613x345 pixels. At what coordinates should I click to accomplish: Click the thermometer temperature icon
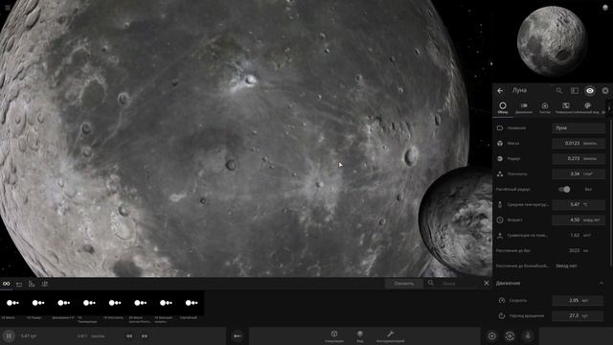(500, 204)
